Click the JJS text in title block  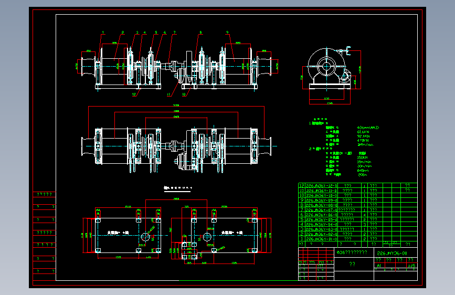click(411, 266)
